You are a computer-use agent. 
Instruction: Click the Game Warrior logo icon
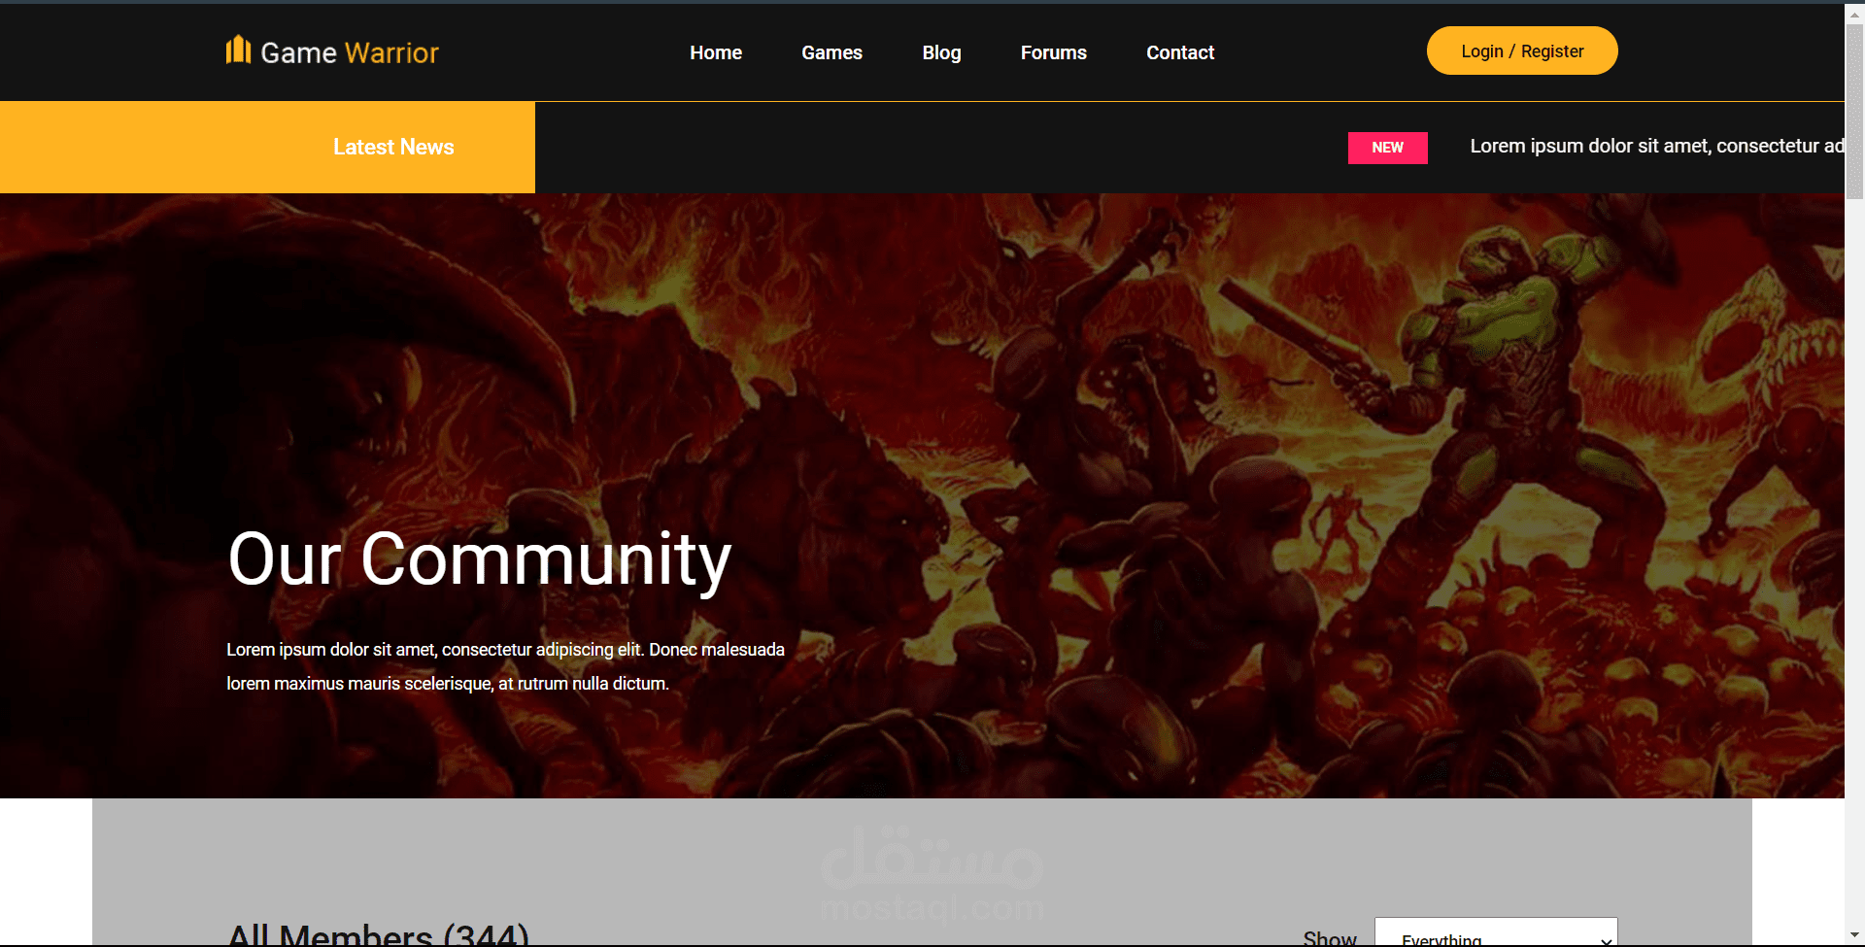point(238,50)
